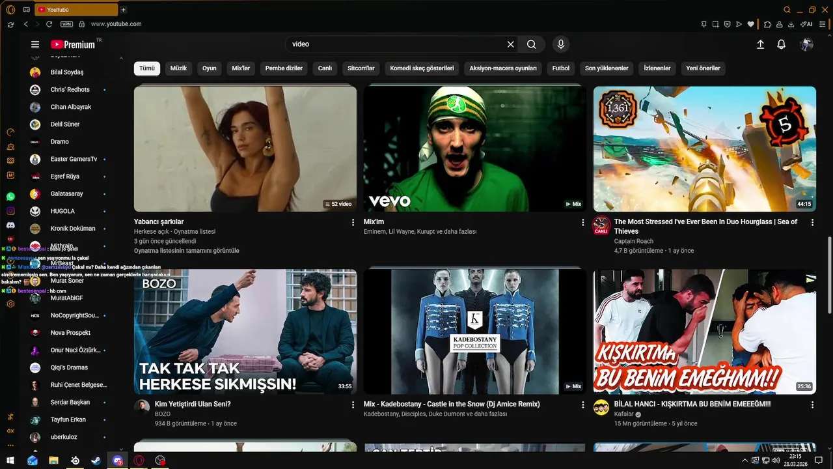Open options for Kadebostany Mix
The height and width of the screenshot is (469, 833).
point(583,405)
